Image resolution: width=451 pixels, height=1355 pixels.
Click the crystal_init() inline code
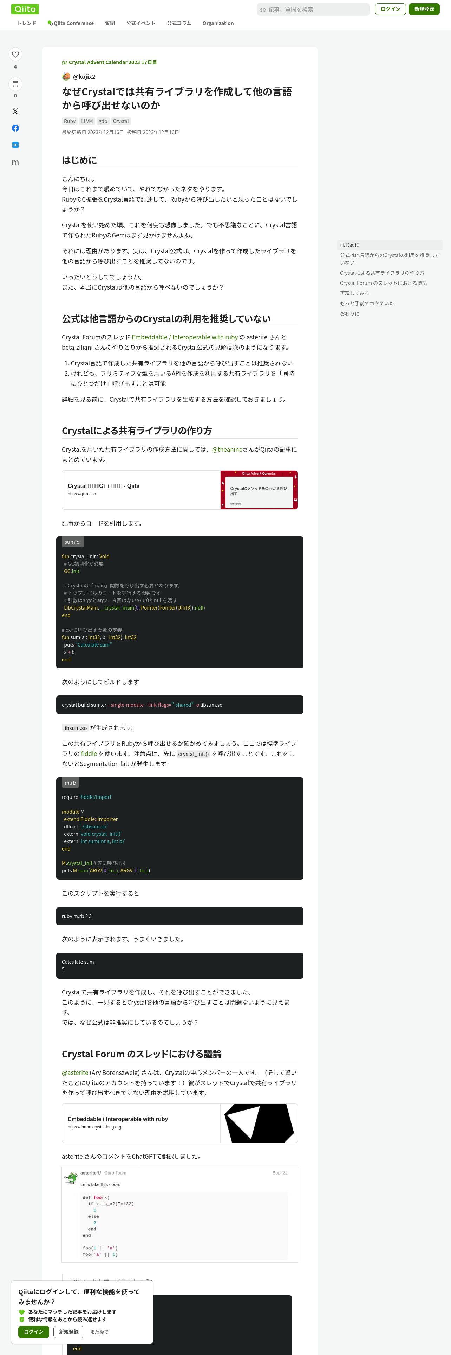[x=193, y=754]
